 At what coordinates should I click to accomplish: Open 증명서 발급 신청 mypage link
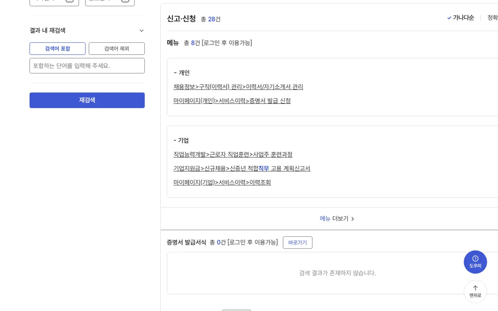pyautogui.click(x=232, y=101)
